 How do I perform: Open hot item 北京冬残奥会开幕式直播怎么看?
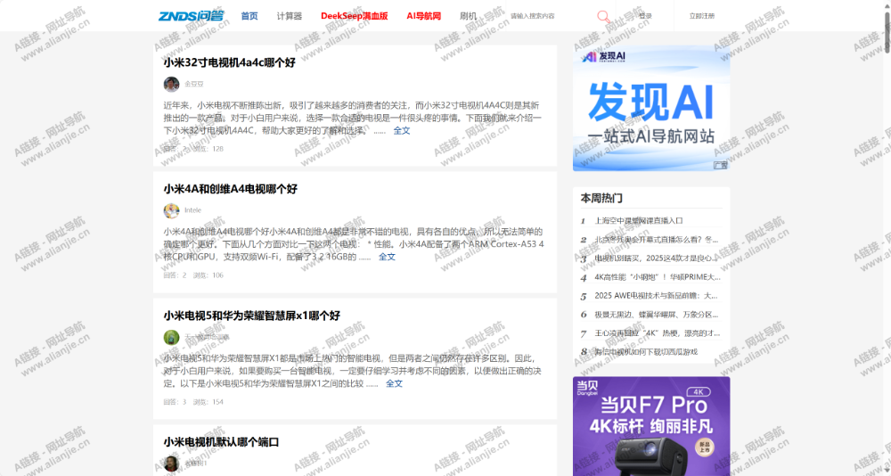[x=657, y=240]
